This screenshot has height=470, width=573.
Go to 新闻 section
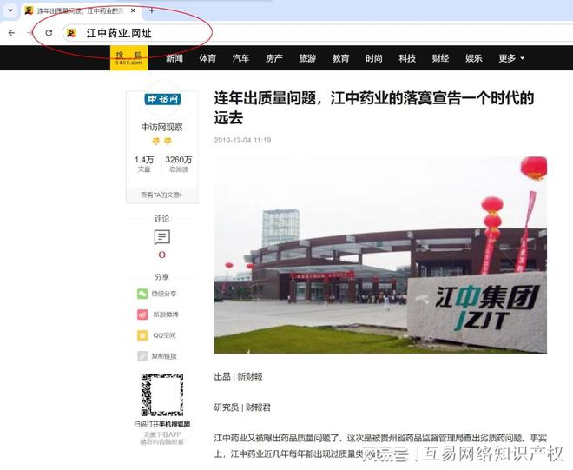pos(175,58)
